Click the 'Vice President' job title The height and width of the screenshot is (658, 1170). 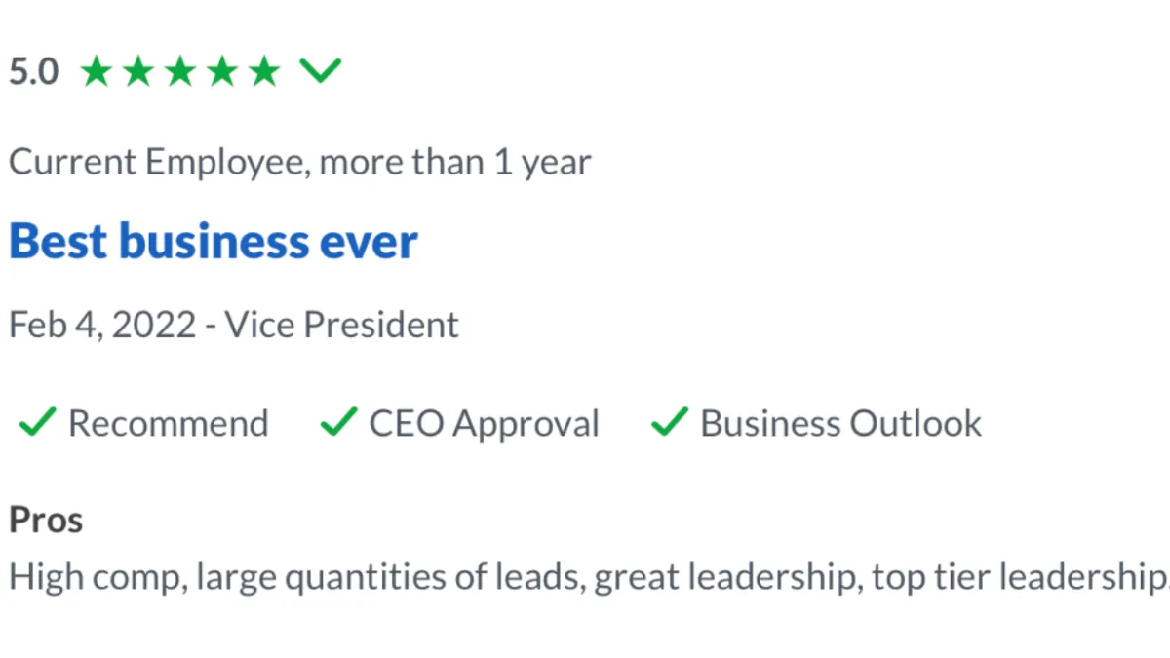coord(342,325)
